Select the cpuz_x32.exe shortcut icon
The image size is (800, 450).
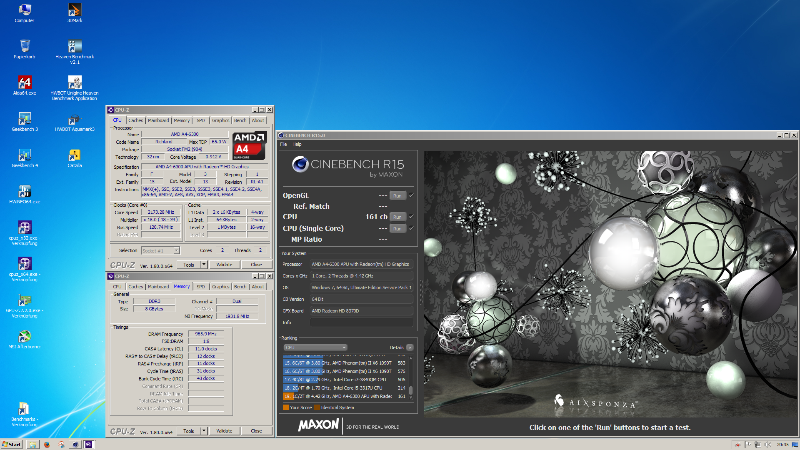(25, 233)
